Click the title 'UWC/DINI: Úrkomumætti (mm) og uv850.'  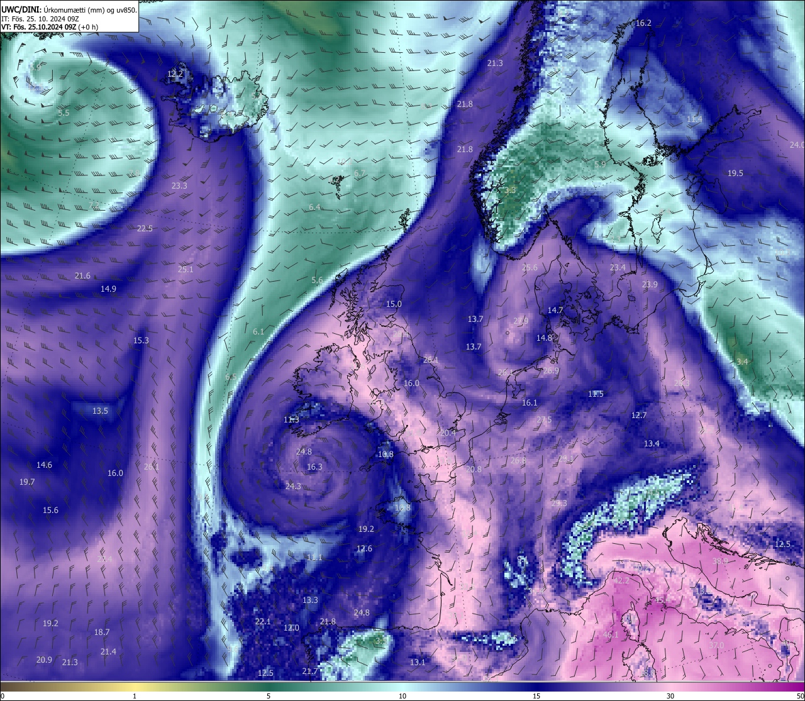pos(69,9)
